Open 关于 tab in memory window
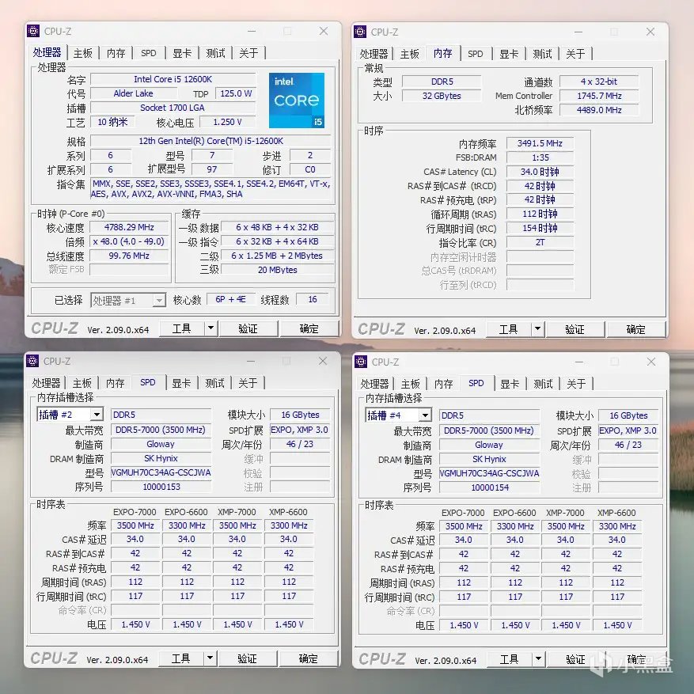Screen dimensions: 694x694 coord(575,54)
